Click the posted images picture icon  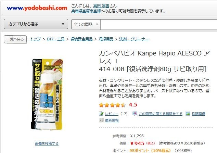(188, 114)
